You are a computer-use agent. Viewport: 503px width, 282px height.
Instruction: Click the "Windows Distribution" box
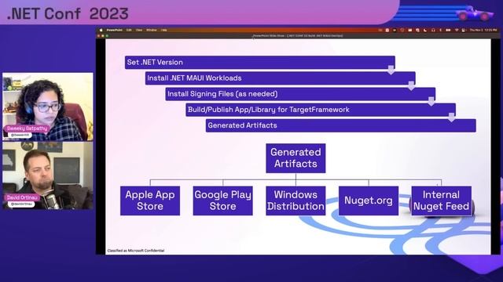point(296,201)
